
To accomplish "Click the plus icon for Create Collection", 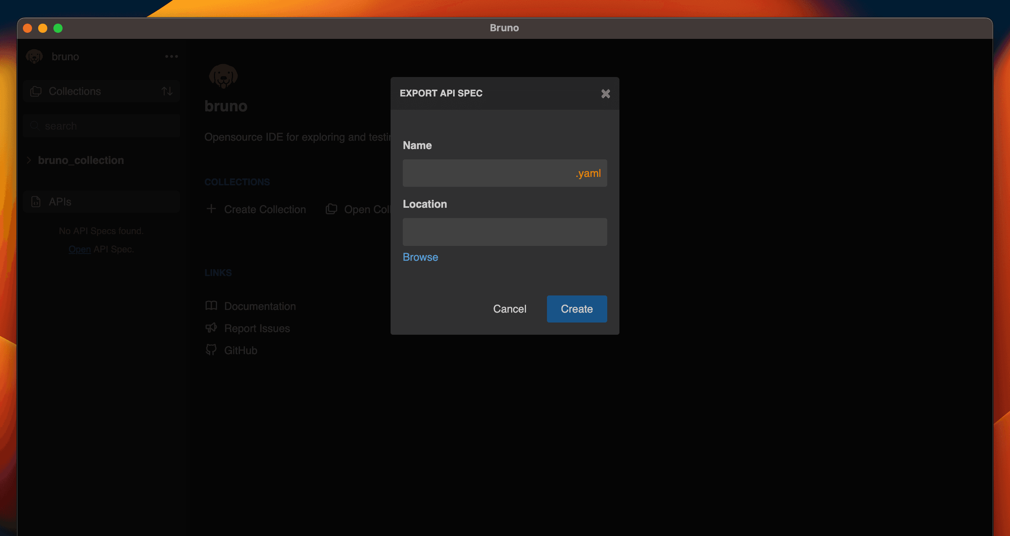I will click(x=211, y=209).
